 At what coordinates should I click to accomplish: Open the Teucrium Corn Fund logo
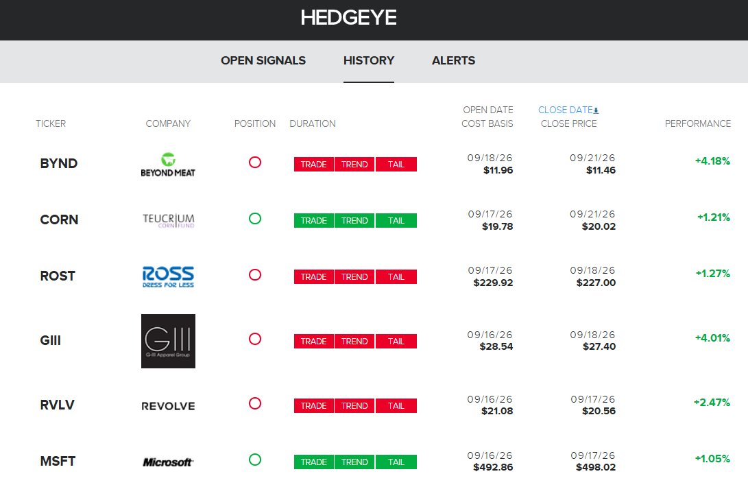(x=169, y=220)
